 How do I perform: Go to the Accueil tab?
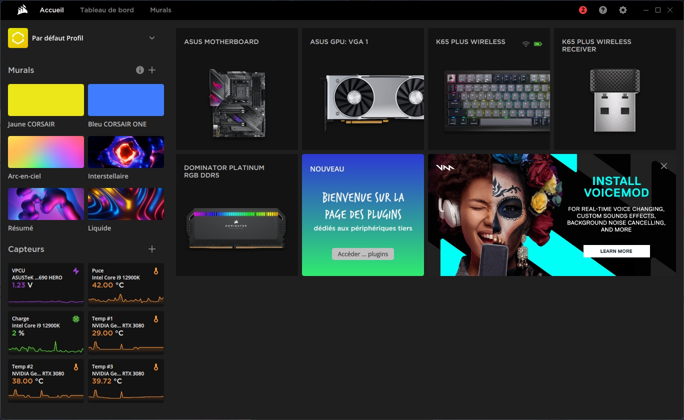point(52,10)
